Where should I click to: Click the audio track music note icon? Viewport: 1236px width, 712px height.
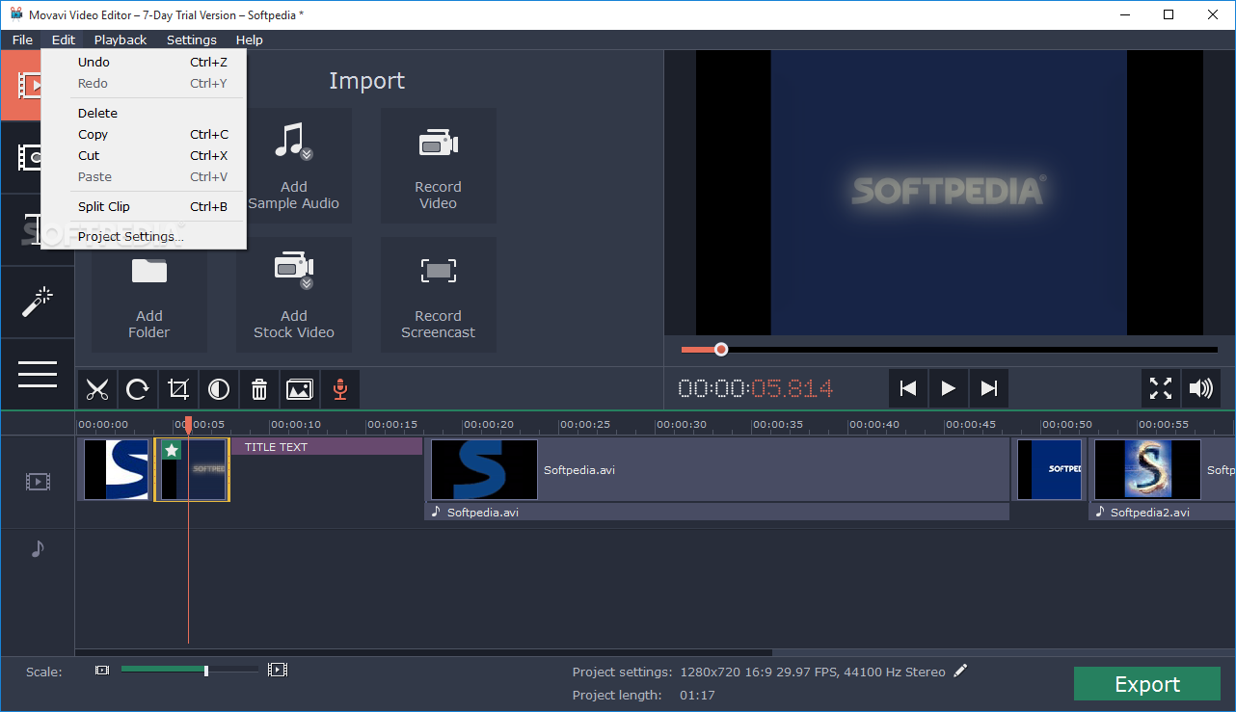[38, 548]
